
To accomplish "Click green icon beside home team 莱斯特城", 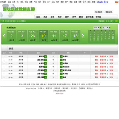I will coord(46,77).
